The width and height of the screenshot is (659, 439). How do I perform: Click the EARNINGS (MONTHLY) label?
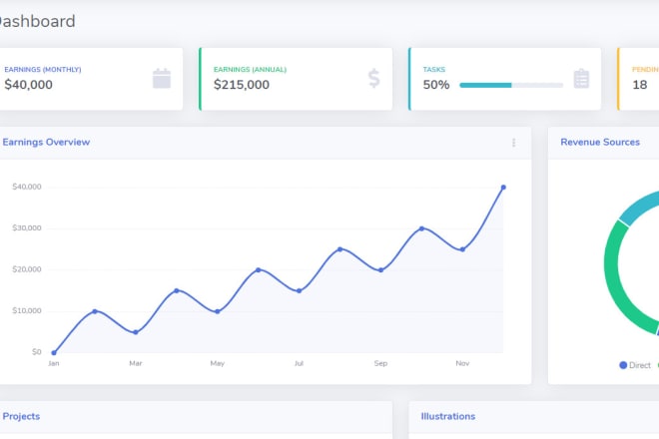(43, 69)
